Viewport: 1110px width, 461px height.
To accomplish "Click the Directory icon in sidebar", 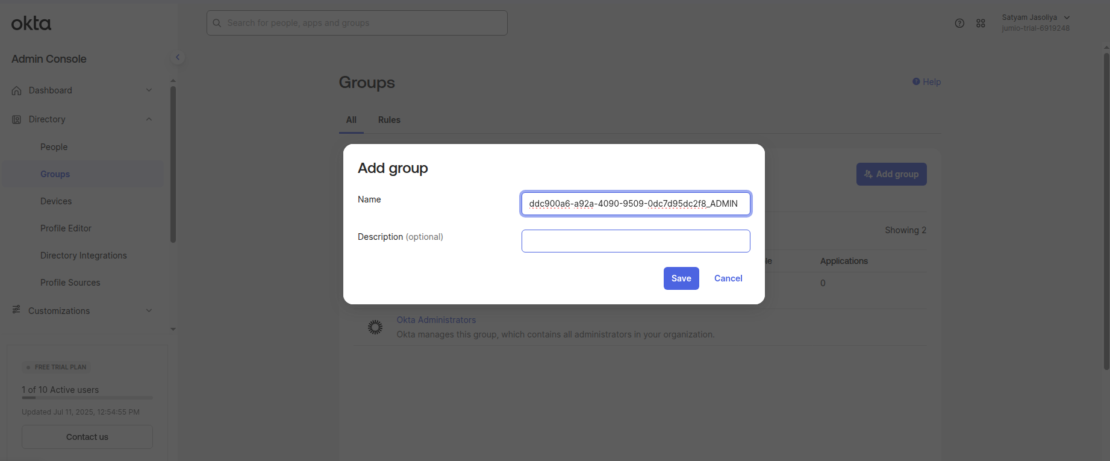I will point(17,119).
